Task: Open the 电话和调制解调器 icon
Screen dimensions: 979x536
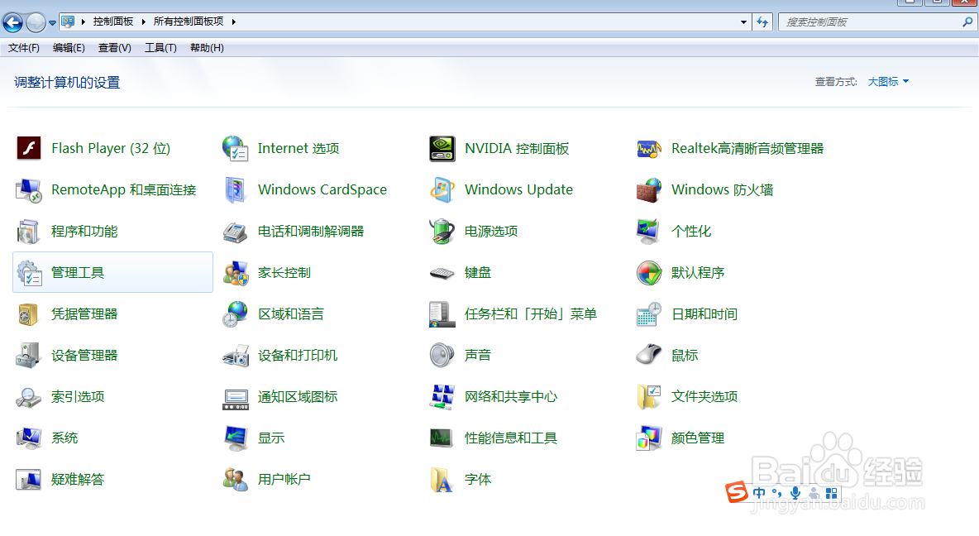Action: (236, 231)
